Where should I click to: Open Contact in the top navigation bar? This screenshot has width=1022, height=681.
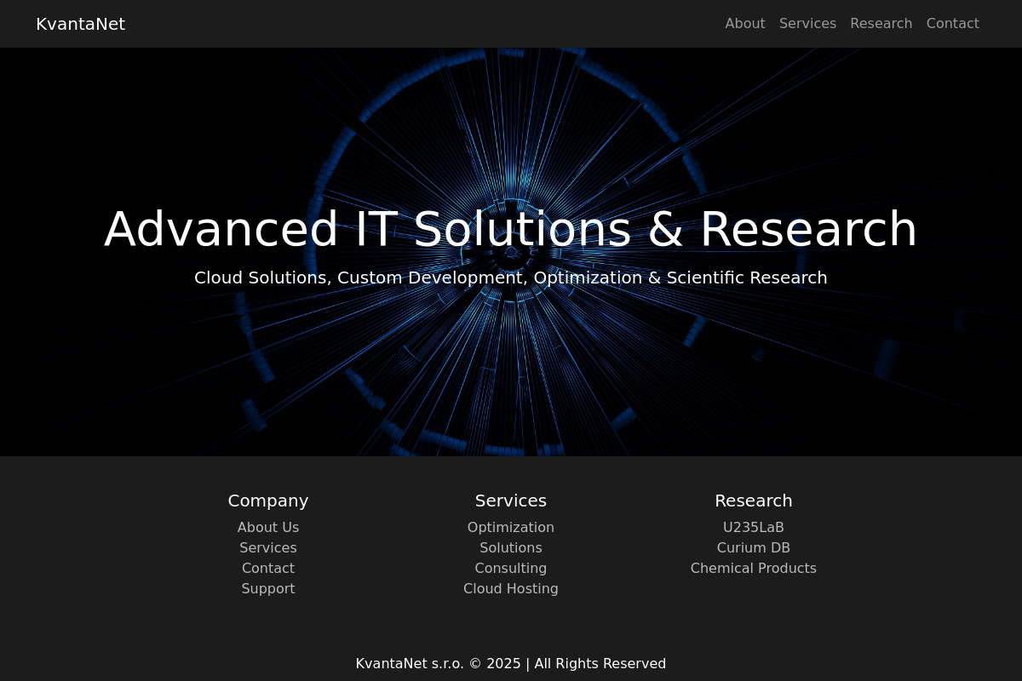tap(952, 24)
